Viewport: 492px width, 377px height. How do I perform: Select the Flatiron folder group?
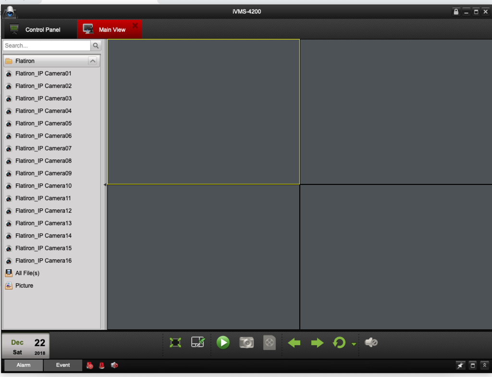(x=51, y=61)
